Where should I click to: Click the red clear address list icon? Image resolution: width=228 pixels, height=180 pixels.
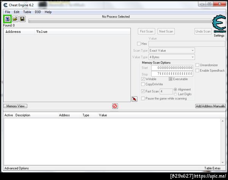tap(115, 106)
